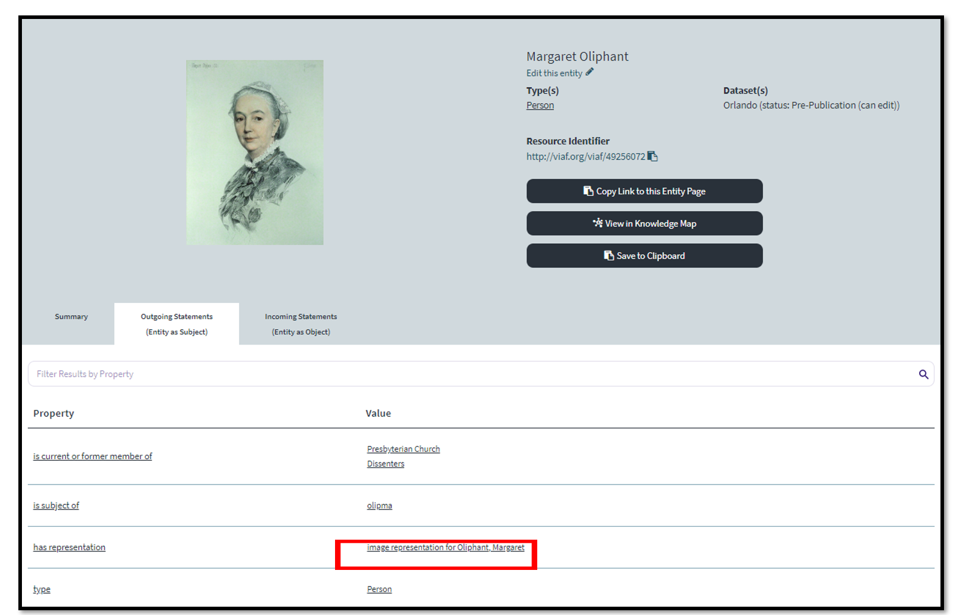This screenshot has width=963, height=615.
Task: Click the Save to Clipboard button
Action: (x=644, y=256)
